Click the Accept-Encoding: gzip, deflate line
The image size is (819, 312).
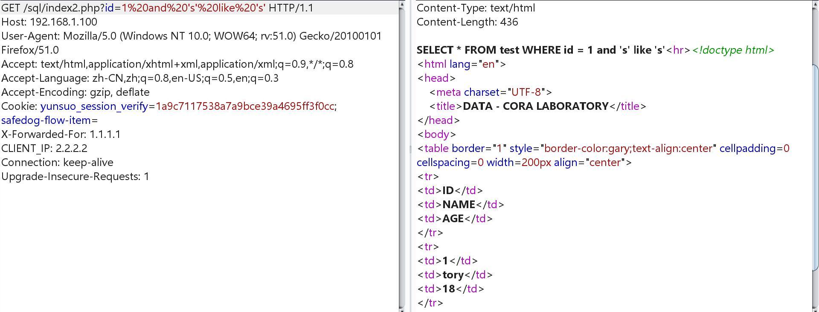tap(76, 92)
